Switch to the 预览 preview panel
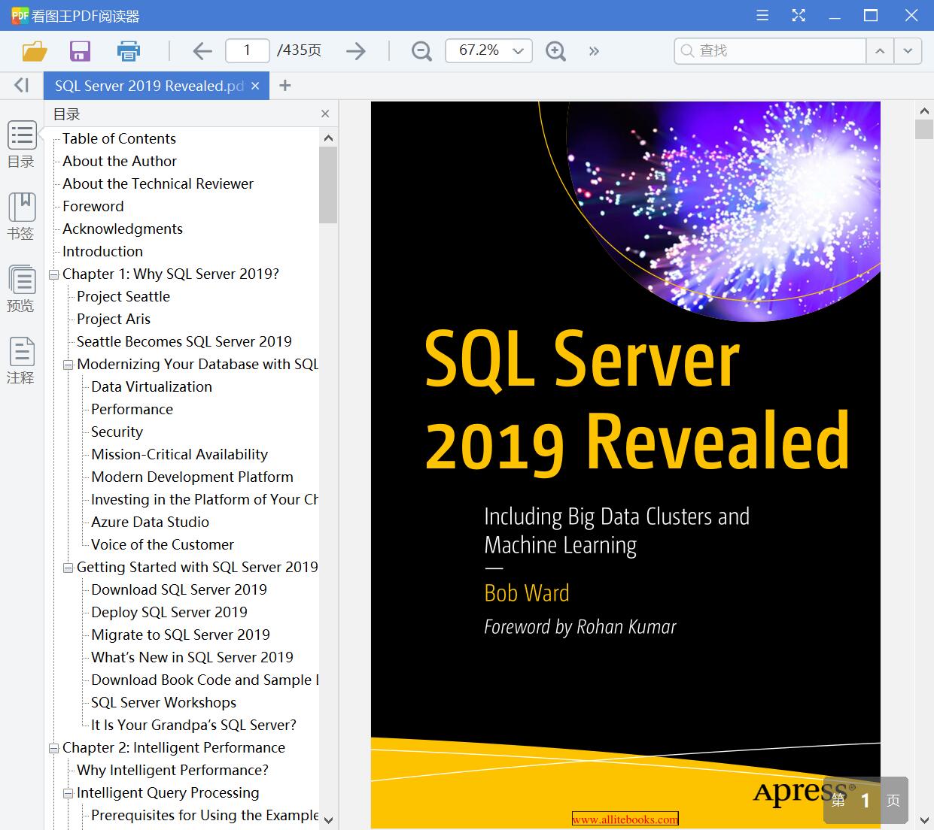The width and height of the screenshot is (934, 830). [x=22, y=287]
